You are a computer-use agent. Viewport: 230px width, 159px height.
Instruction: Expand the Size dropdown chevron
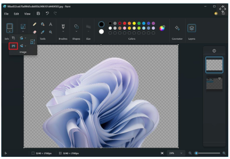pyautogui.click(x=88, y=31)
